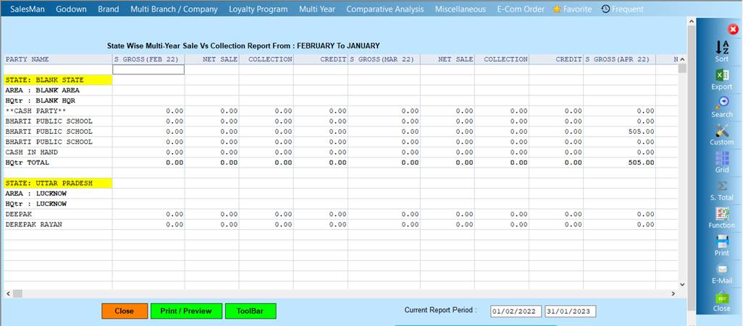
Task: Send report via E-Mail icon
Action: click(721, 270)
